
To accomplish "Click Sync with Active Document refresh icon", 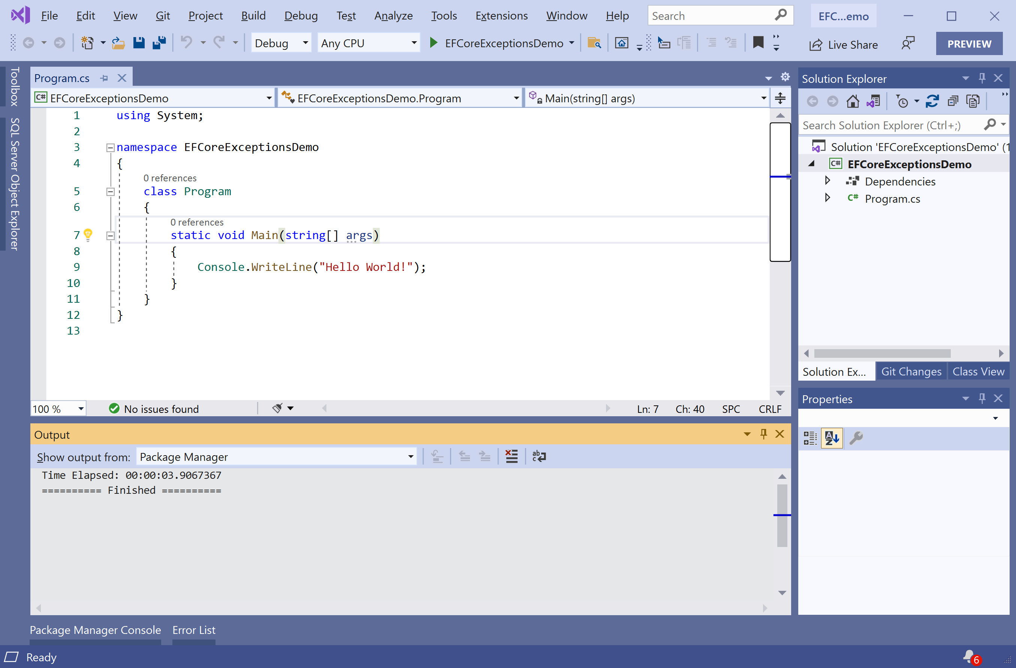I will pos(932,101).
